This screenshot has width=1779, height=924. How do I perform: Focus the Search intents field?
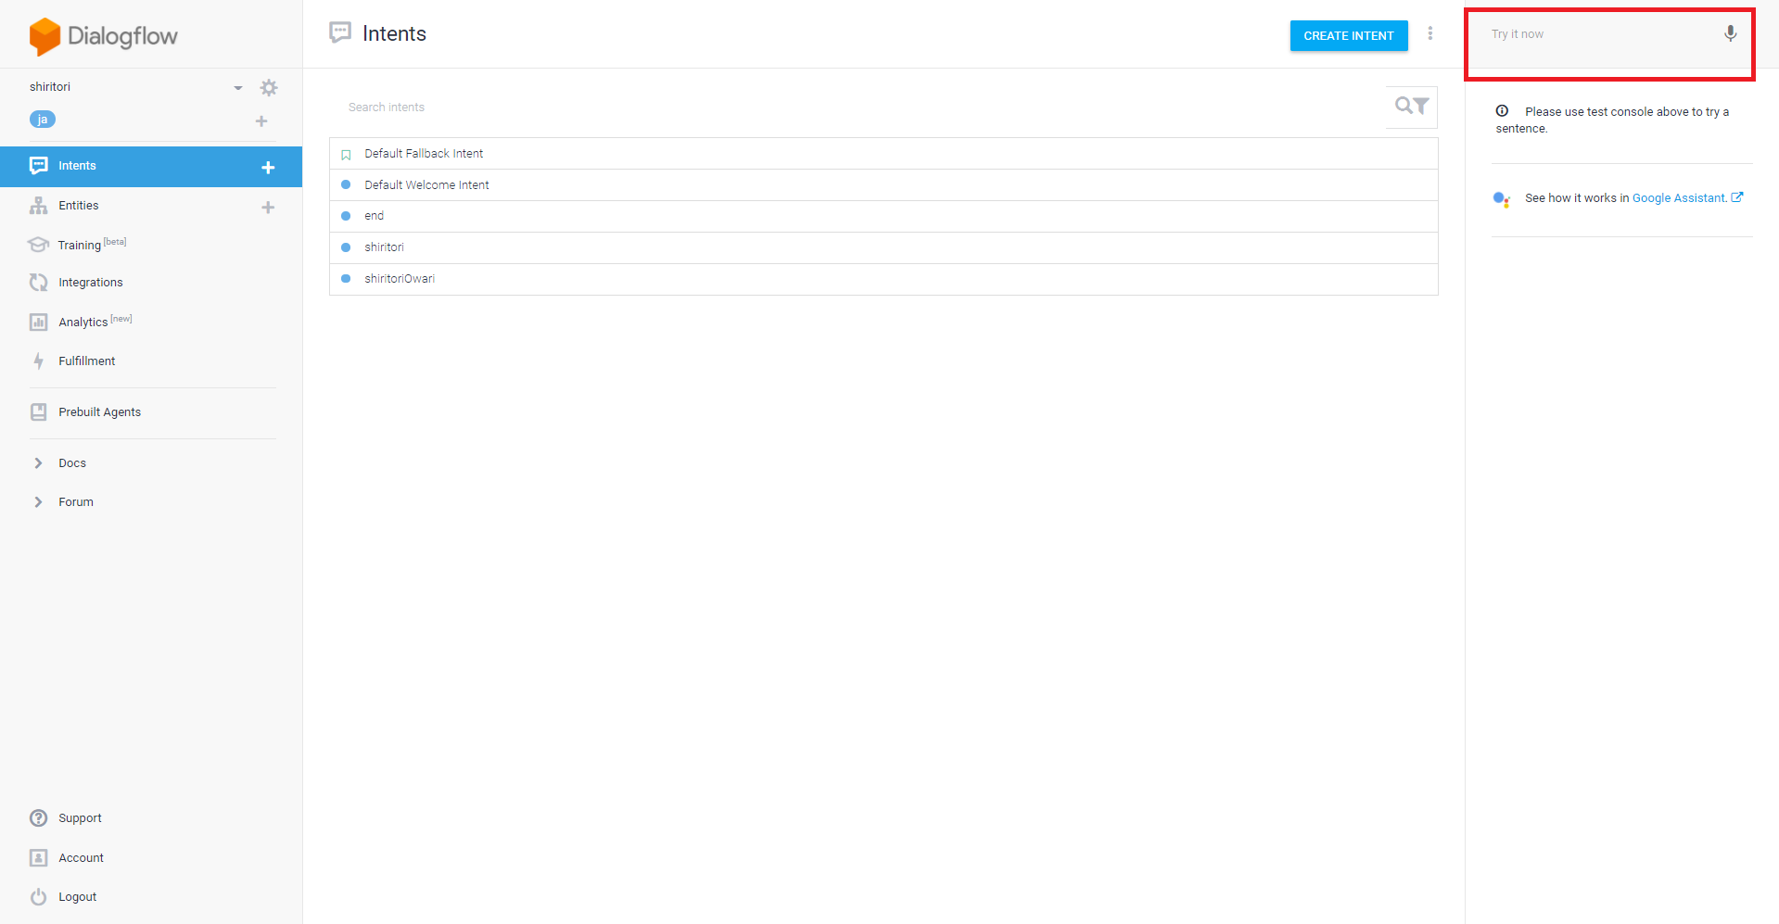click(x=853, y=108)
